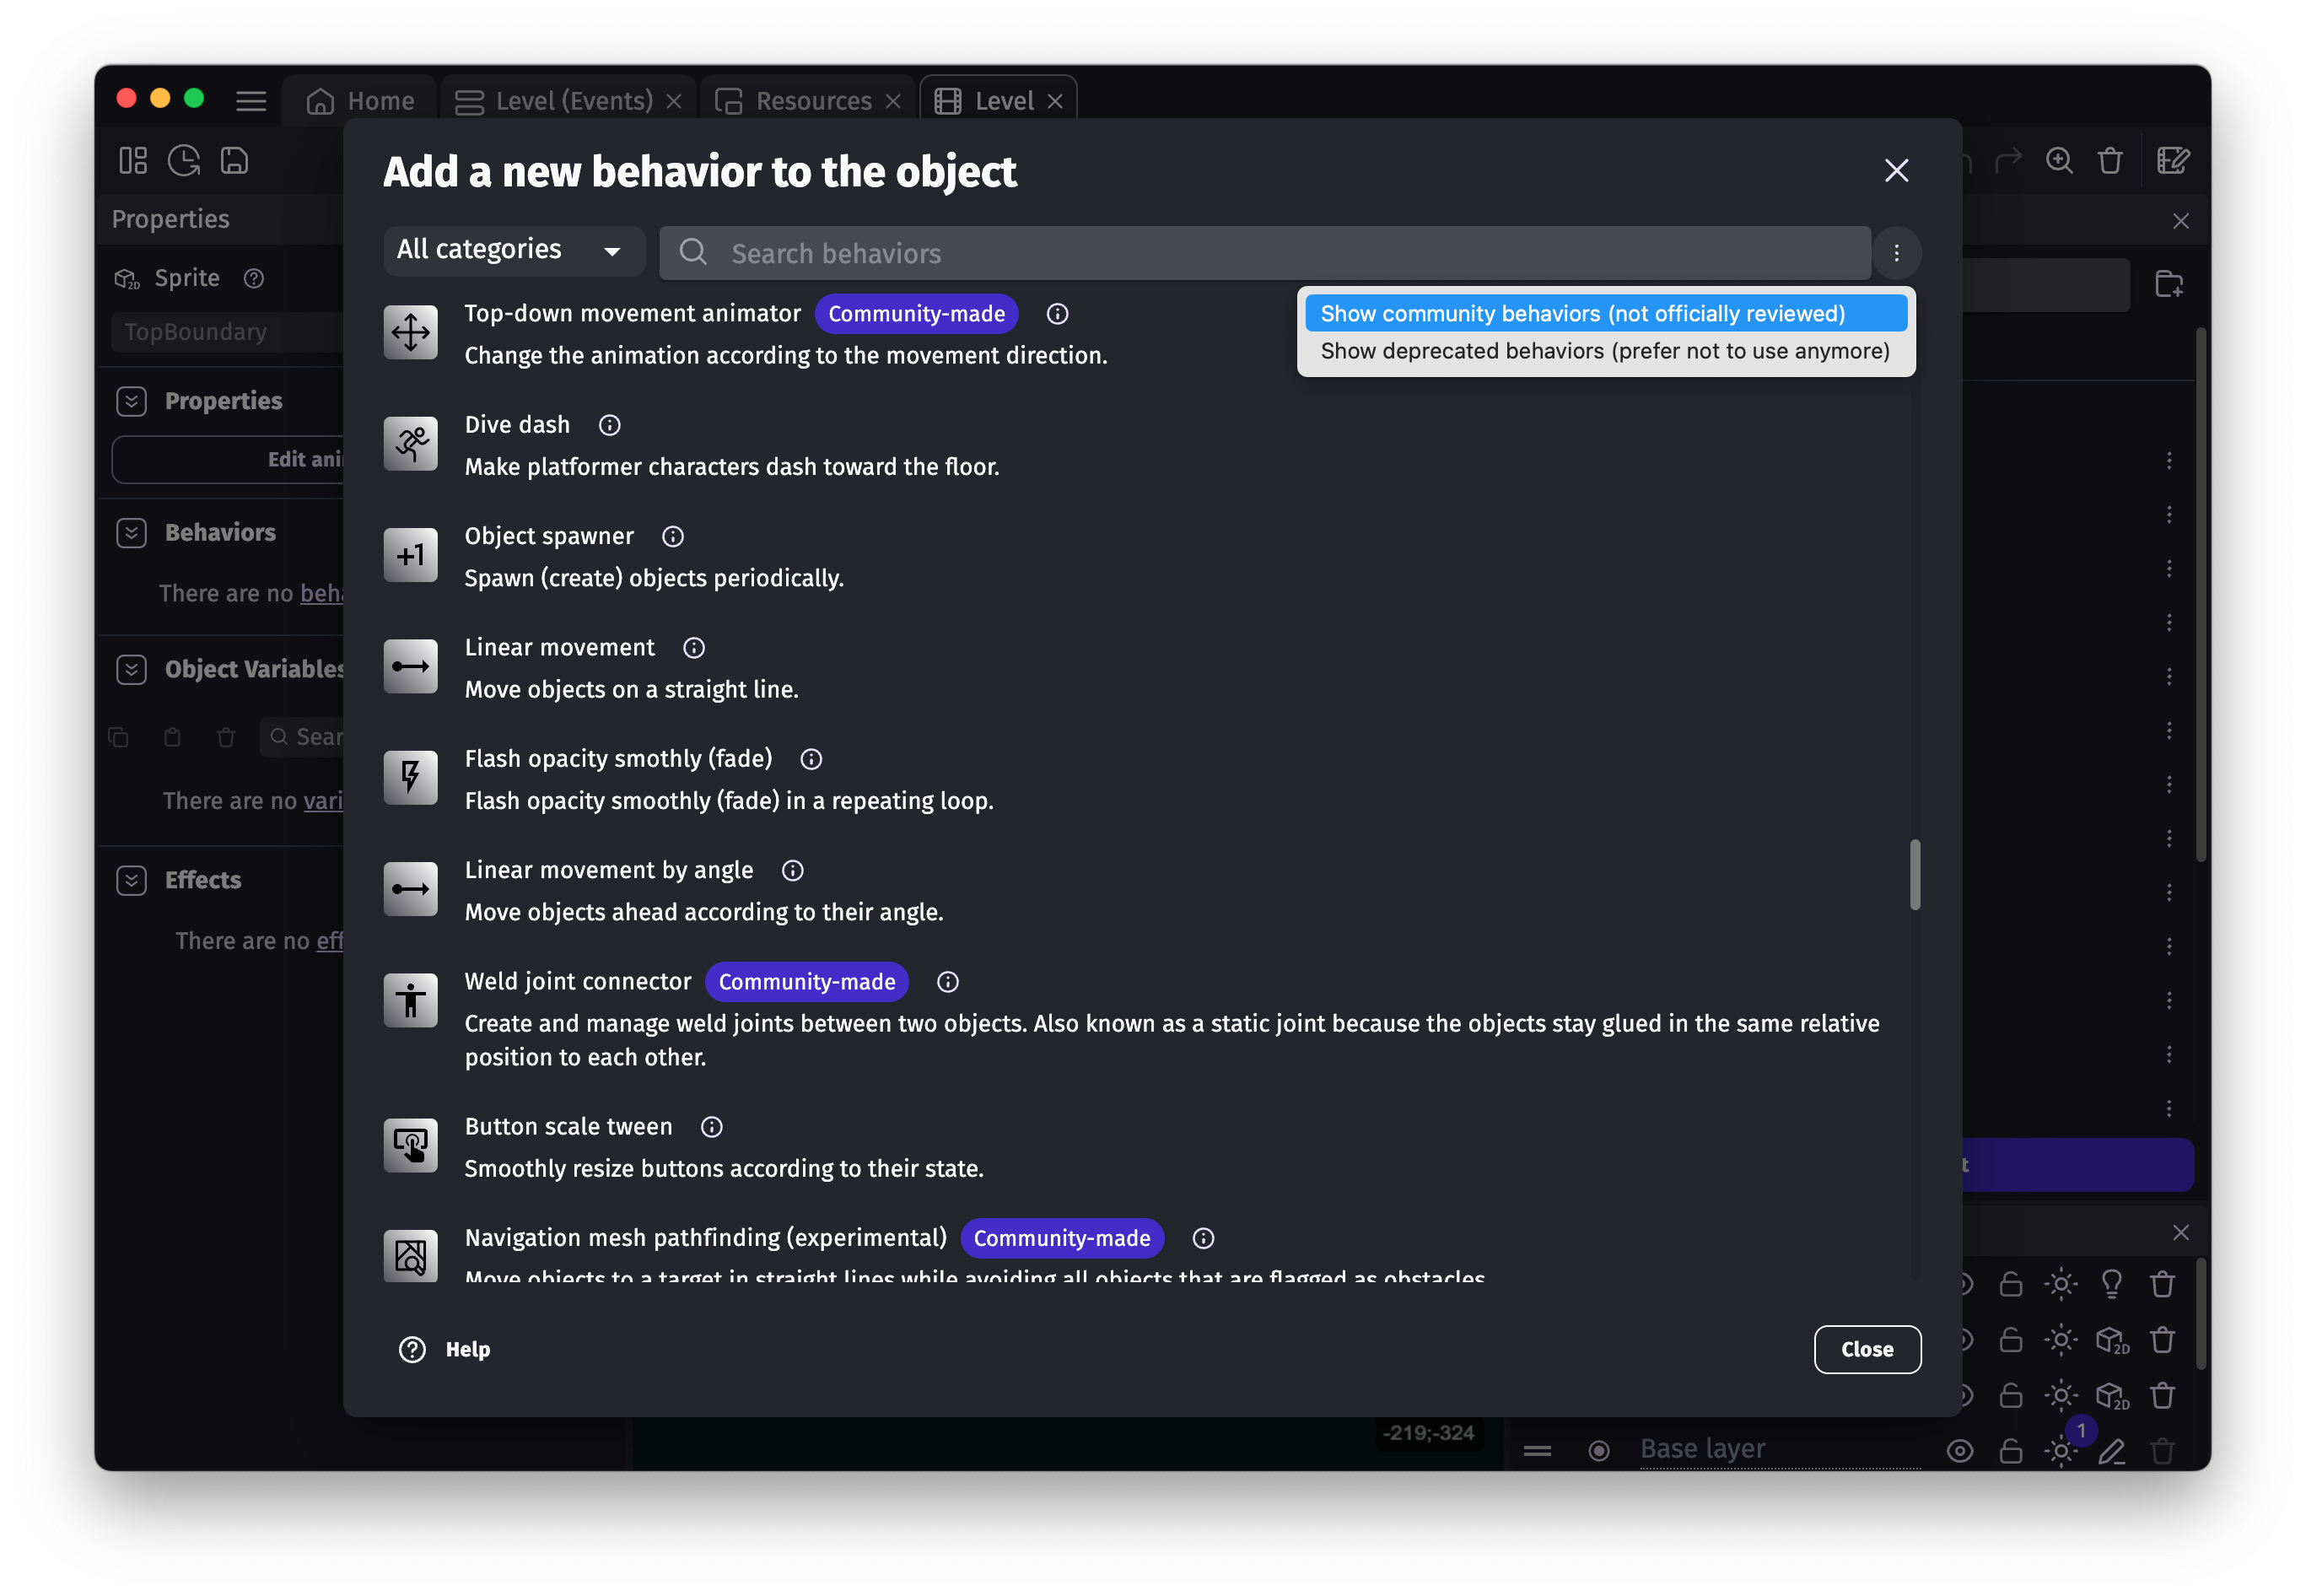Select the Base layer radio button
This screenshot has width=2306, height=1596.
click(1599, 1449)
